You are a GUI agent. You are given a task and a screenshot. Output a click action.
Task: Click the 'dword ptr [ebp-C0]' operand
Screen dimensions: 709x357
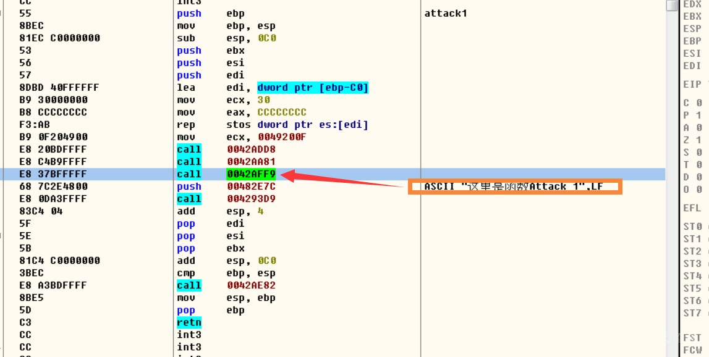(x=313, y=88)
